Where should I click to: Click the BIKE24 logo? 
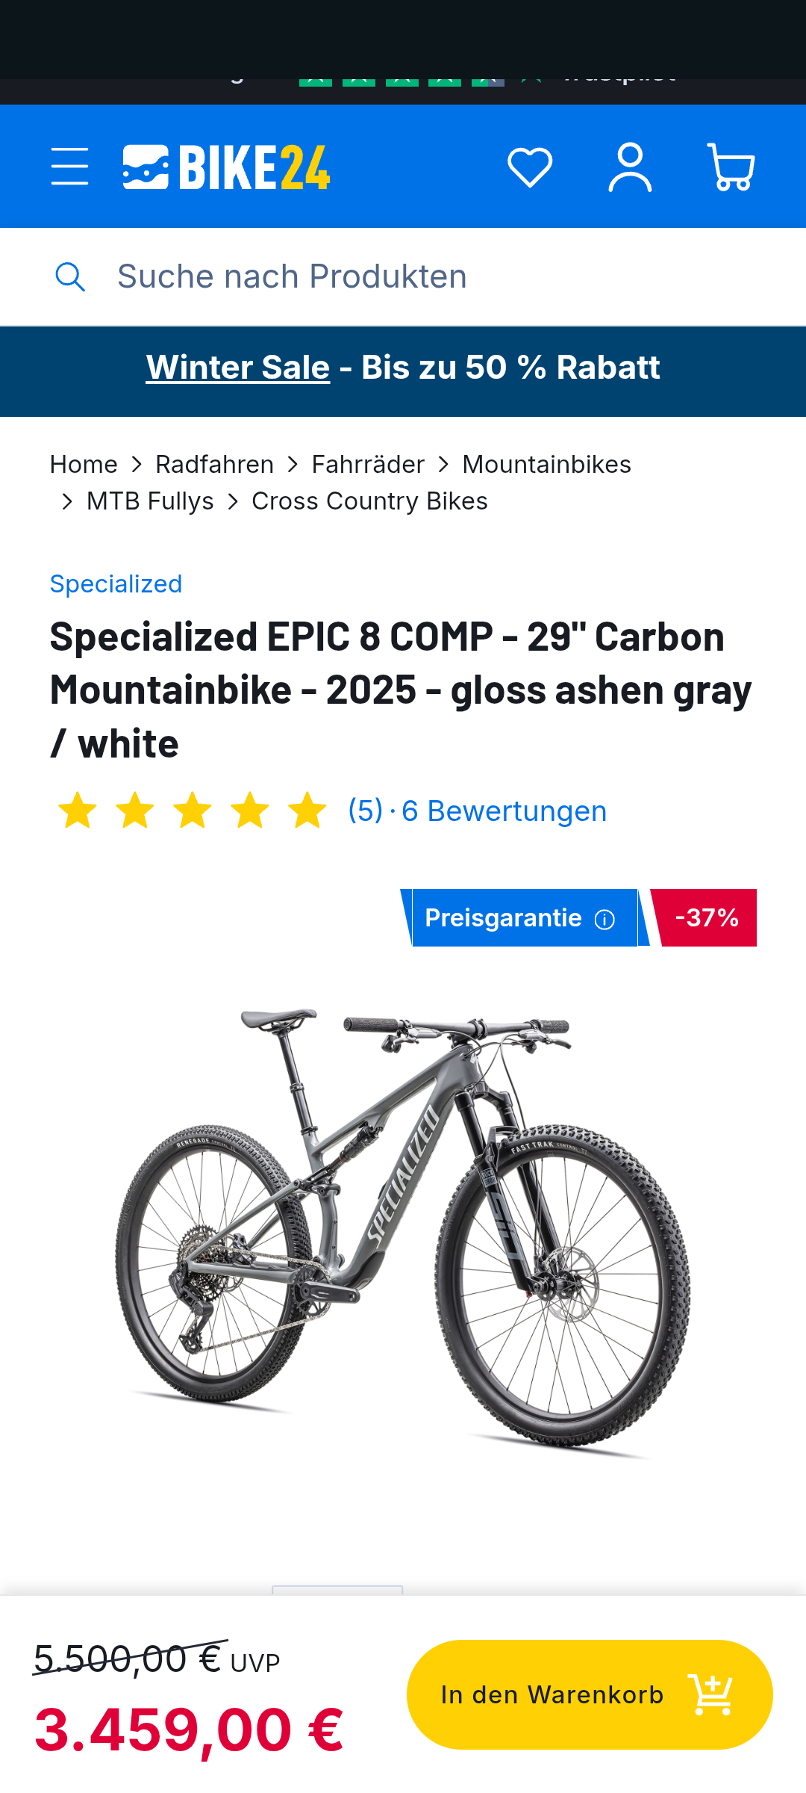(226, 167)
